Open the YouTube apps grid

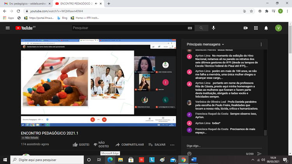pos(256,28)
